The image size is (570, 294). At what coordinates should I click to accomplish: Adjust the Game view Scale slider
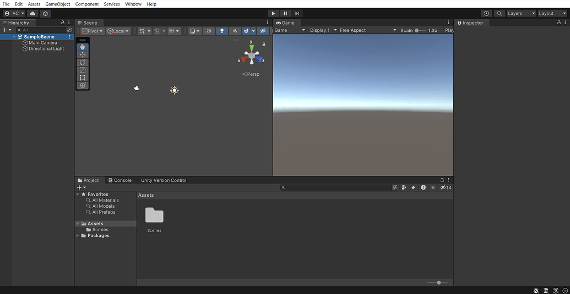[421, 30]
